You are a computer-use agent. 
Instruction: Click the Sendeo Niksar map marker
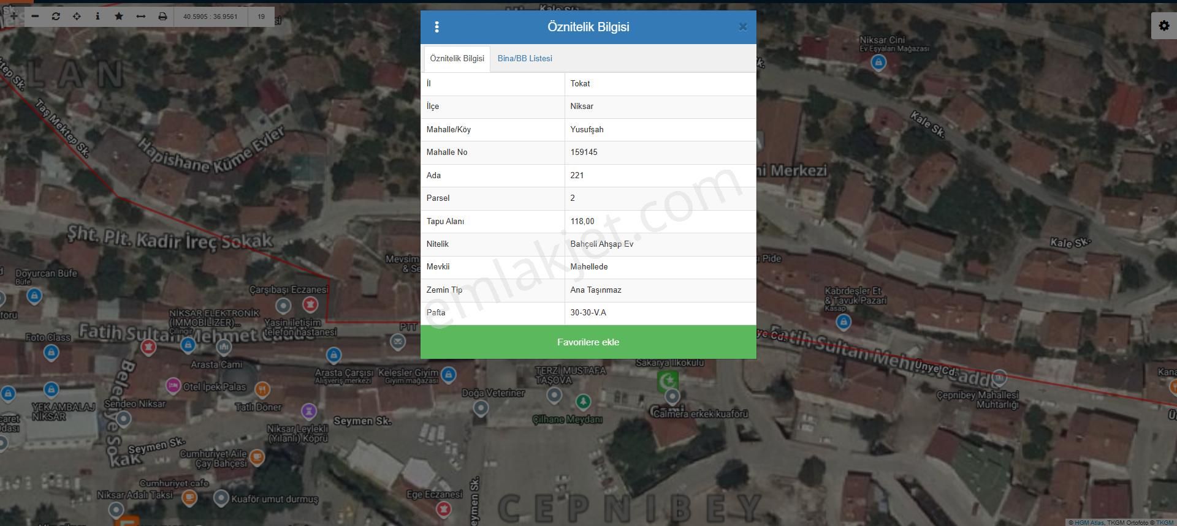(124, 419)
